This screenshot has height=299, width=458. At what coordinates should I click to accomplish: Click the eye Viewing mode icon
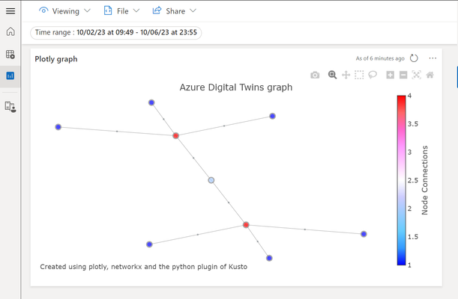click(43, 10)
